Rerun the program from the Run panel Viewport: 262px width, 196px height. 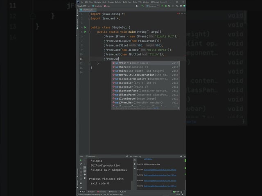click(81, 160)
